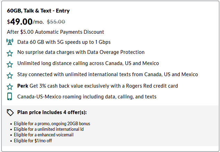
Task: Click the star icon beside Data Overage Protection
Action: [x=10, y=53]
